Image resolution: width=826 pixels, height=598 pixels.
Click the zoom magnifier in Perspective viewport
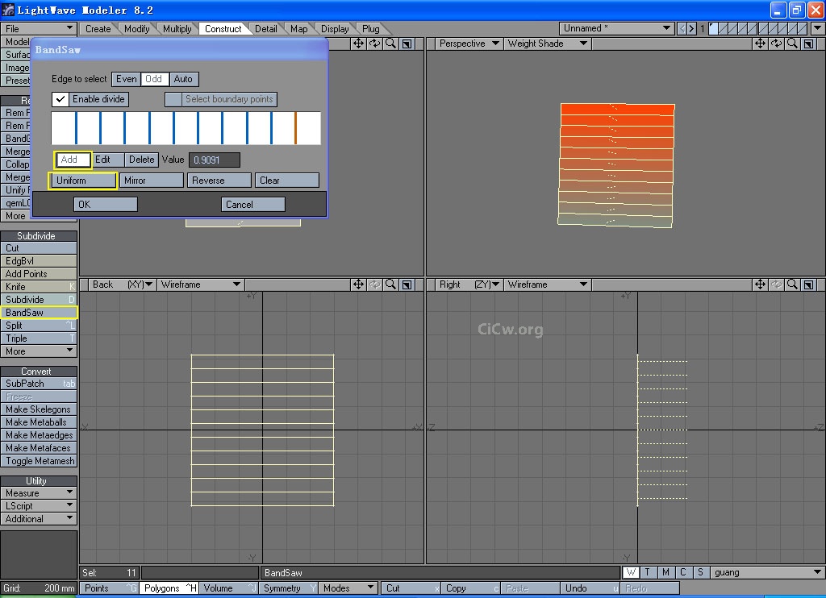pos(792,44)
